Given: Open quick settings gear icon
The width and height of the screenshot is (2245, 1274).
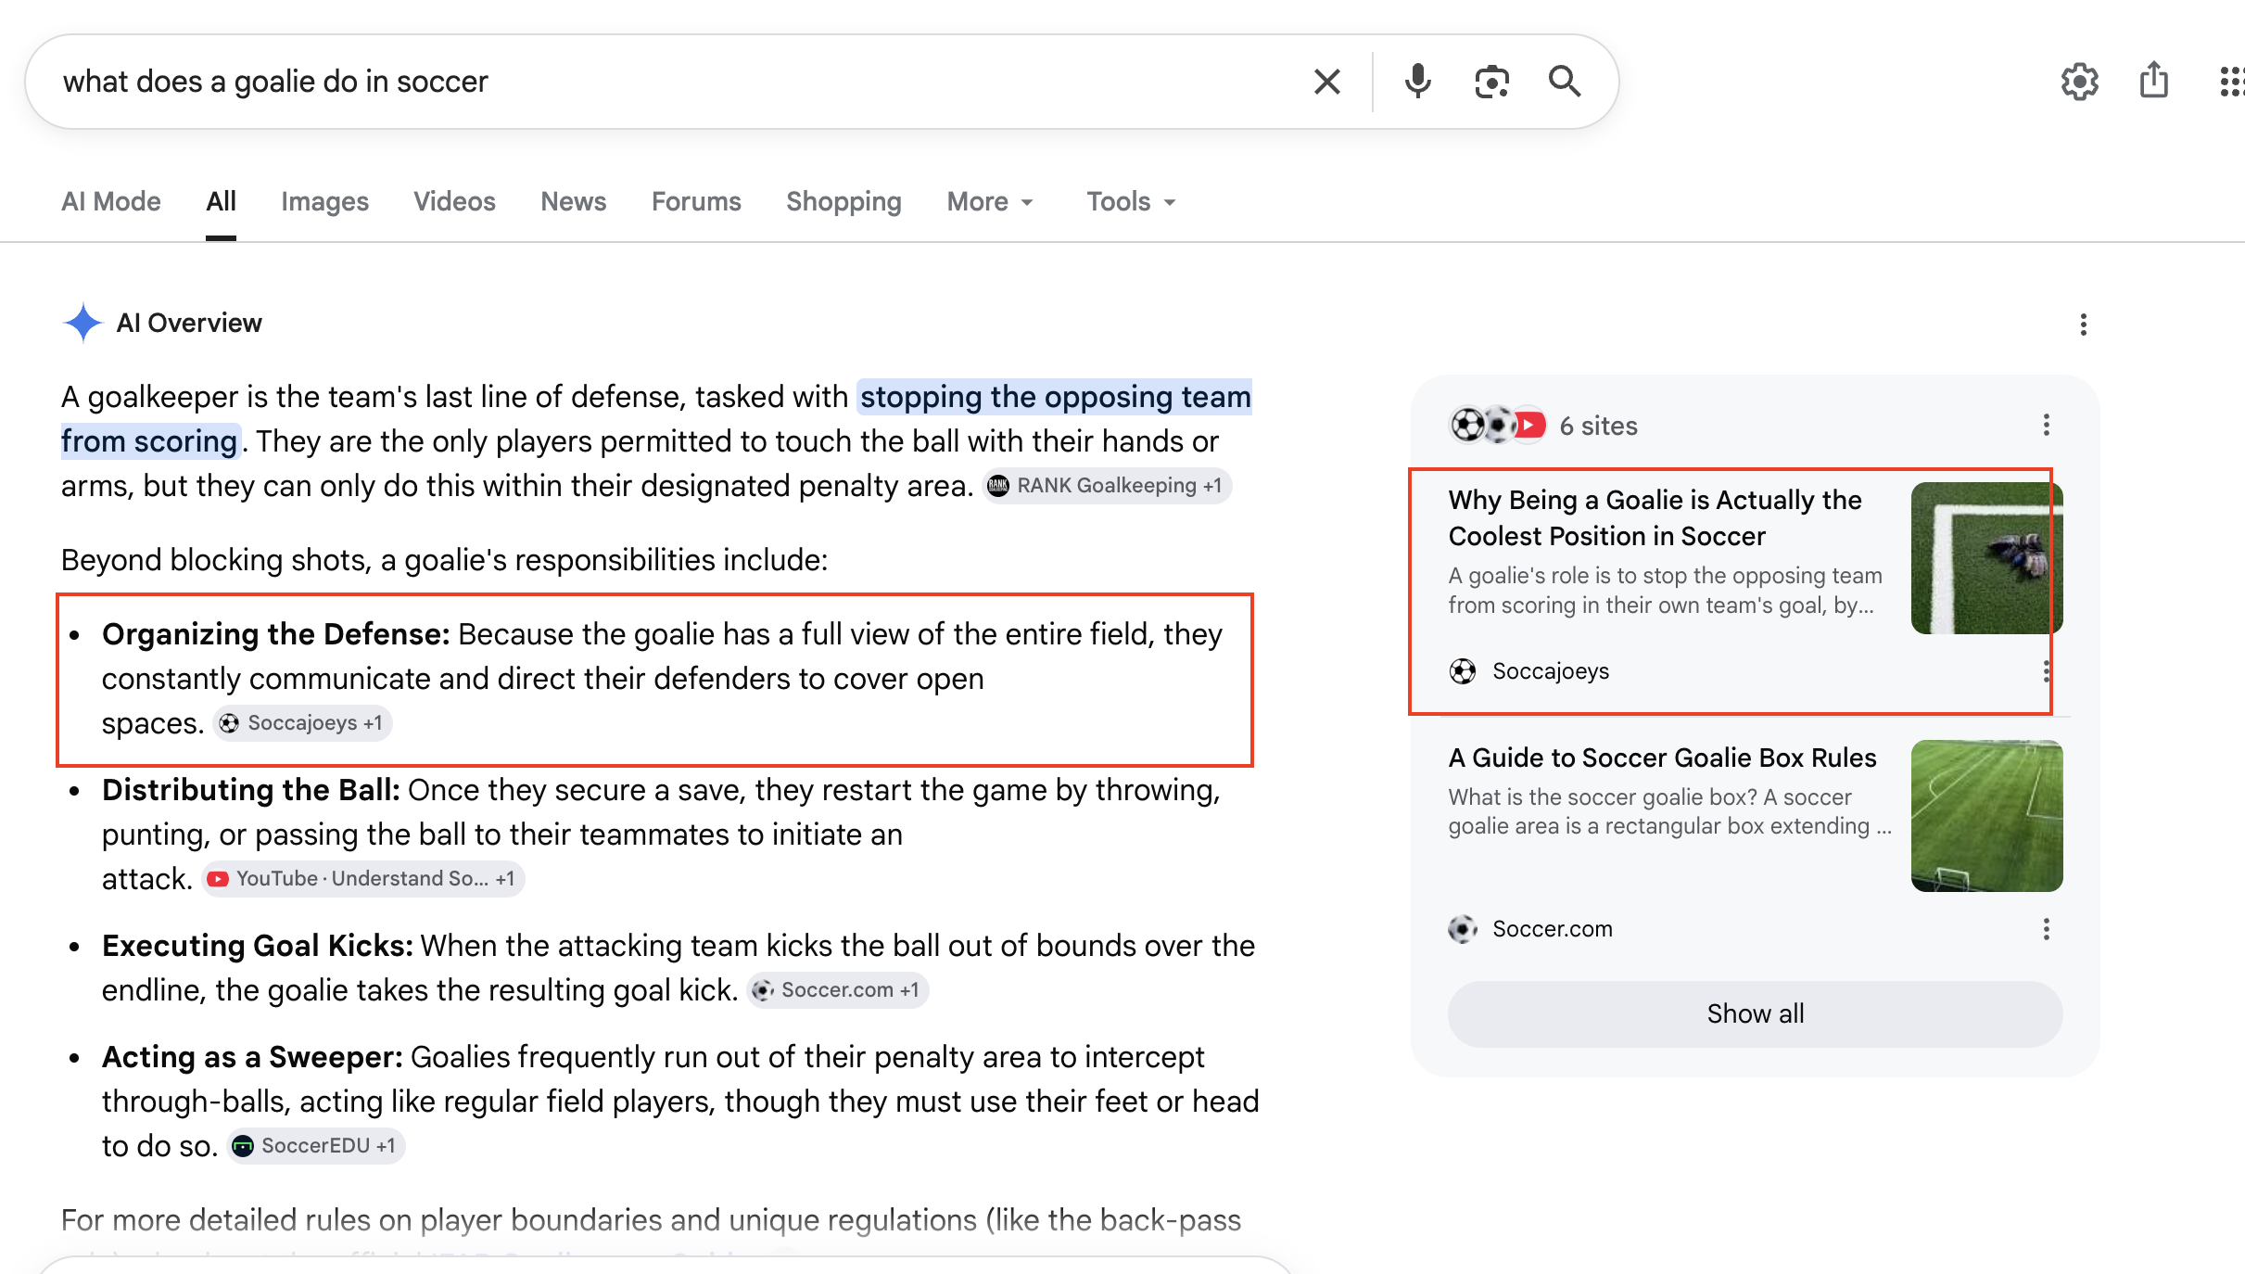Looking at the screenshot, I should pyautogui.click(x=2079, y=82).
